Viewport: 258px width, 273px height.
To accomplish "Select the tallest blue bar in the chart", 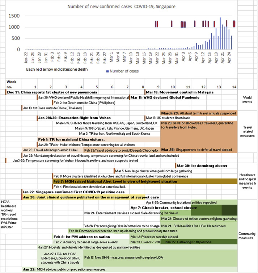I will coord(220,33).
